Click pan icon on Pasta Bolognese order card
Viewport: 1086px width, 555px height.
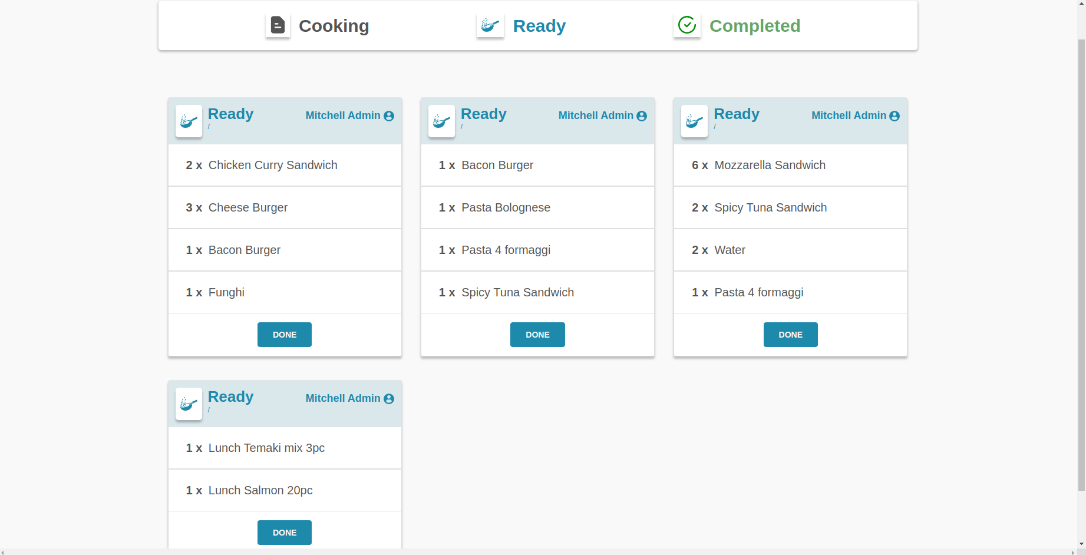point(441,121)
